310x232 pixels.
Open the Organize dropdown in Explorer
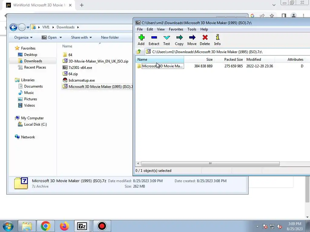point(23,37)
